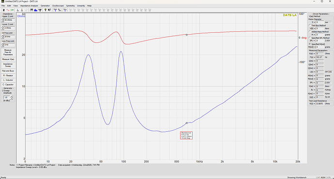This screenshot has height=179, width=334.
Task: Increase Z Sweep Amplitude with up arrow
Action: 12,96
